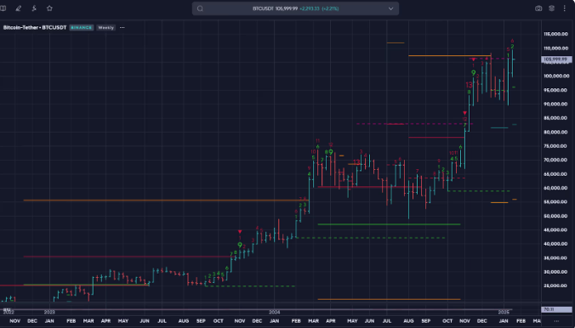Image resolution: width=575 pixels, height=328 pixels.
Task: Click the 100,000.00 level on price axis
Action: click(556, 76)
